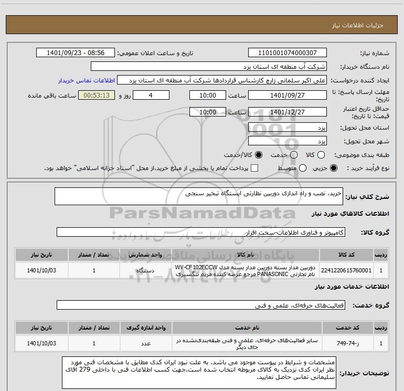Choose the جزیی purchase process option
This screenshot has height=391, width=404.
tap(334, 168)
